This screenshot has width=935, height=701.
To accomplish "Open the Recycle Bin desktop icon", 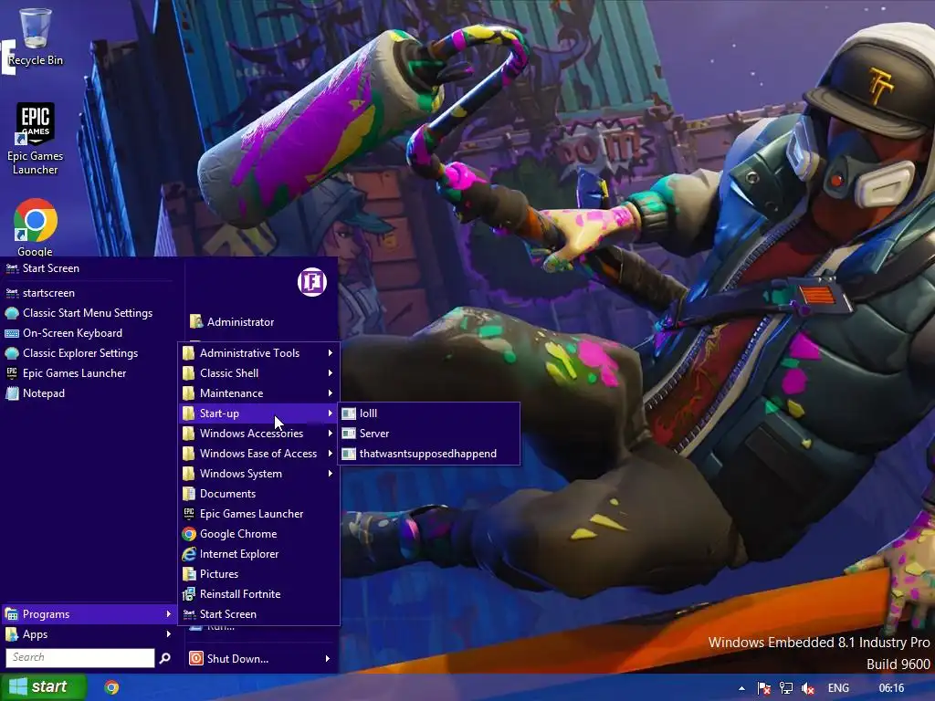I will tap(36, 36).
